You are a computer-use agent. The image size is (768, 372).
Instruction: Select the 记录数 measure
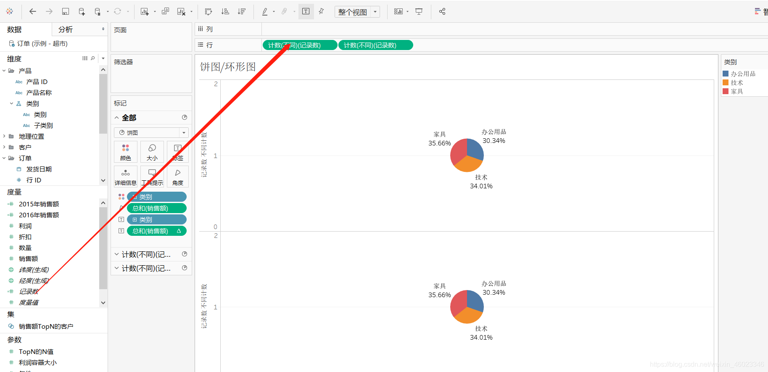[29, 291]
